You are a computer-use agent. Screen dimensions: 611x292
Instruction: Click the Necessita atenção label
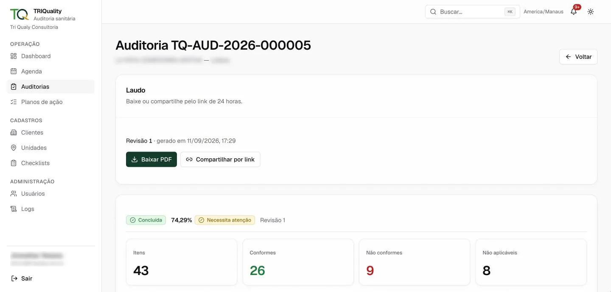(x=229, y=220)
